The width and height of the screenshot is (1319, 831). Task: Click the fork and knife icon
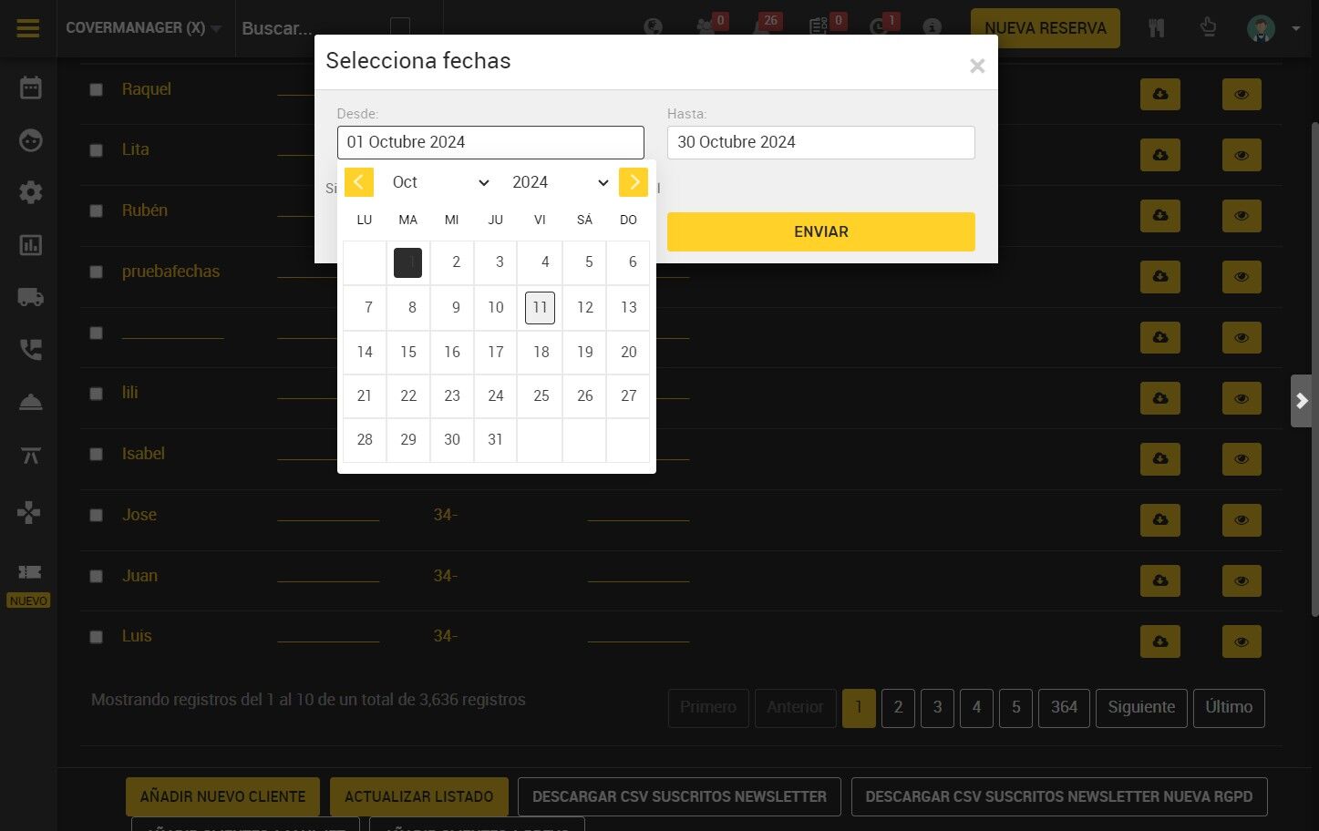(x=1157, y=28)
